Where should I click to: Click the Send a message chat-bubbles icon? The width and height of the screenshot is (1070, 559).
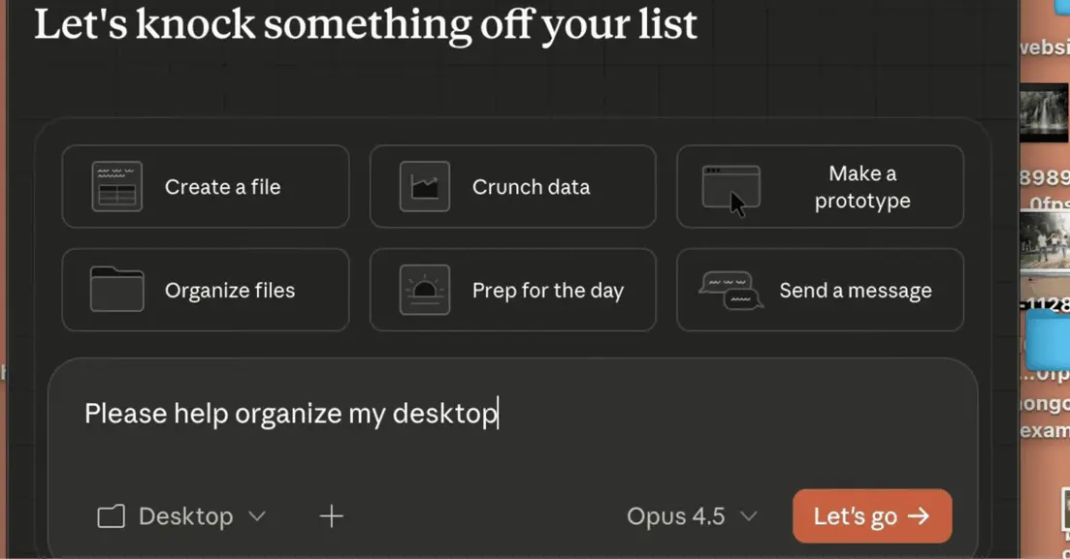pyautogui.click(x=730, y=290)
